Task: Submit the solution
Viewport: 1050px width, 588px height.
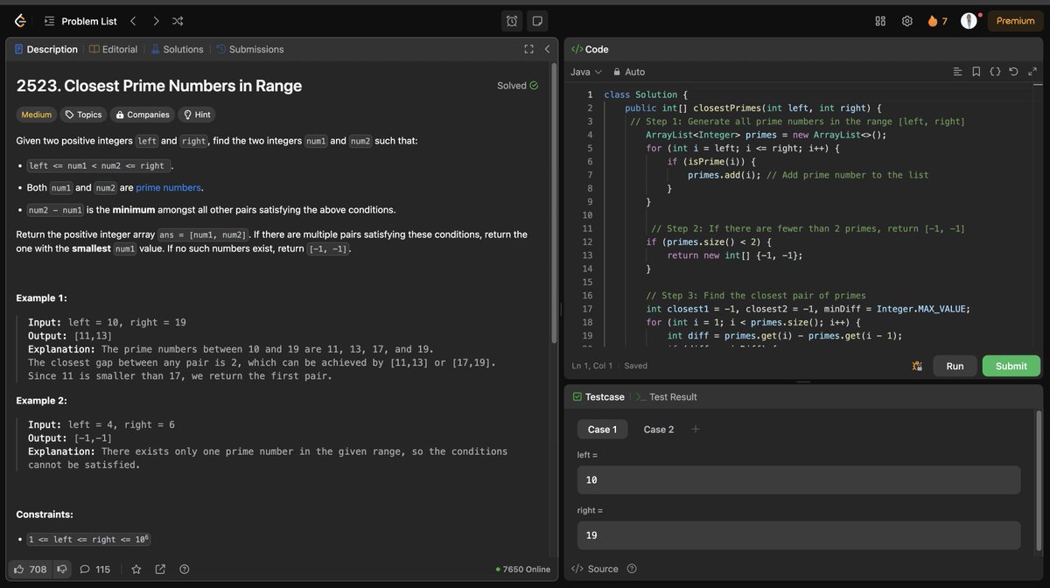Action: 1011,366
